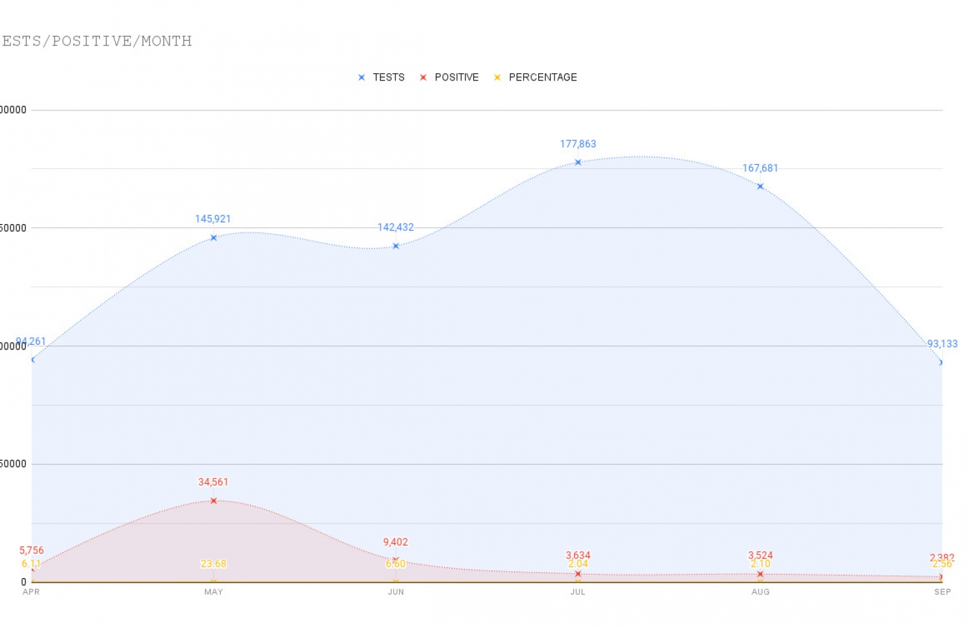Click the PERCENTAGE legend label
Screen dimensions: 974x628
(x=543, y=77)
